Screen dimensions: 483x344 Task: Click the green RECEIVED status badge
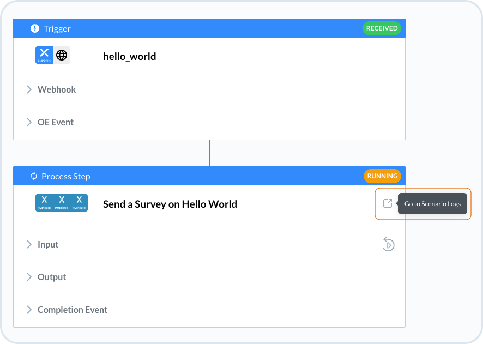tap(382, 28)
